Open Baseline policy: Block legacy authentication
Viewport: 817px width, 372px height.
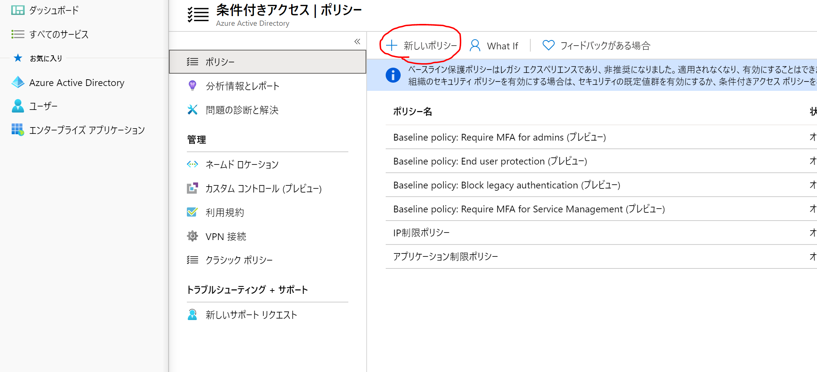[506, 185]
